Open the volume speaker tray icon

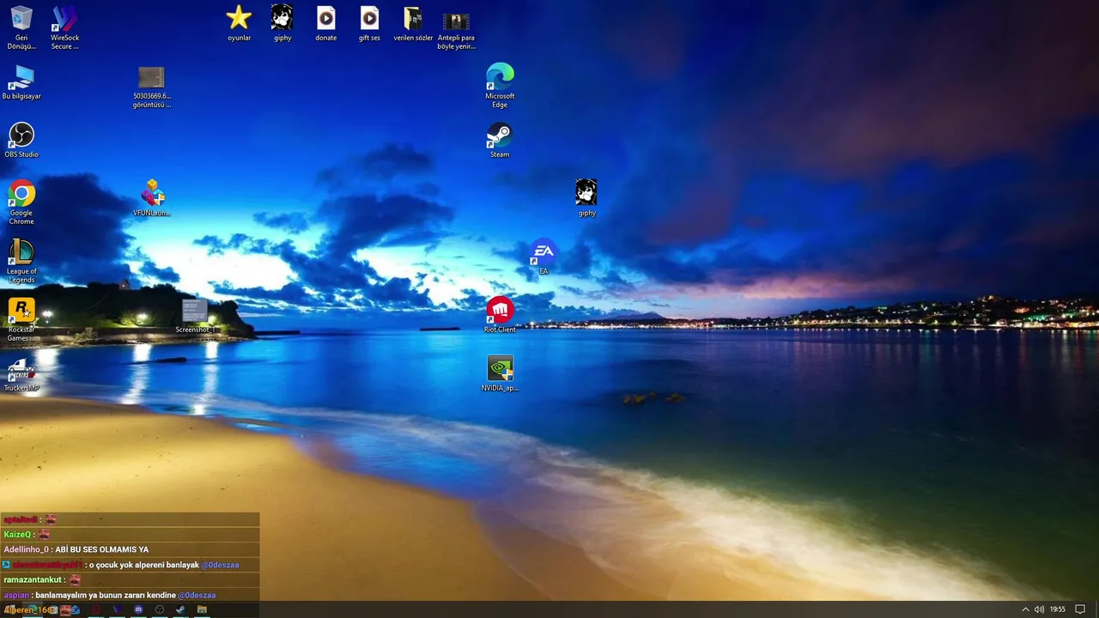(1039, 609)
